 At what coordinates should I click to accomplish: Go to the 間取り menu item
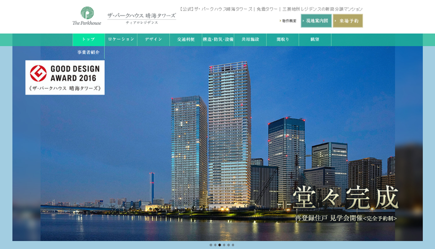[x=283, y=39]
